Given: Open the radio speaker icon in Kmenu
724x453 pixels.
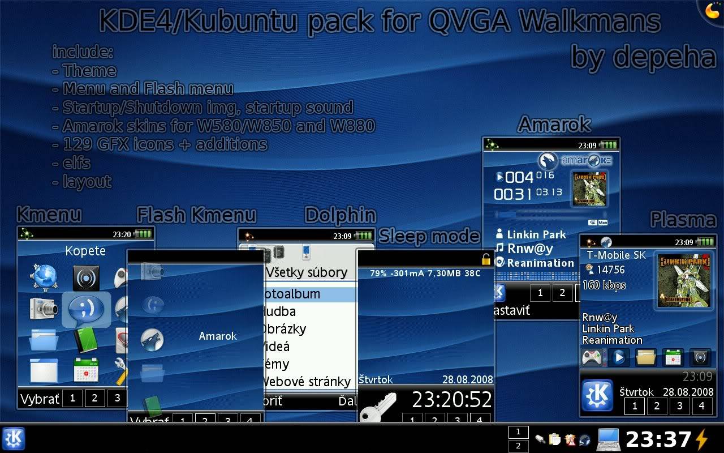Looking at the screenshot, I should click(86, 278).
